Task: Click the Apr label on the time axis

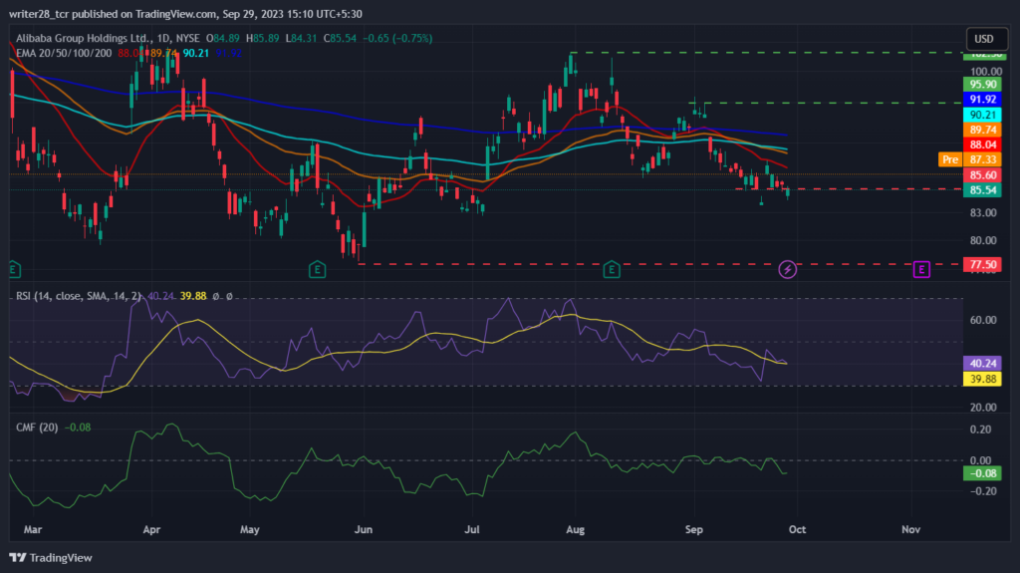Action: pos(151,529)
